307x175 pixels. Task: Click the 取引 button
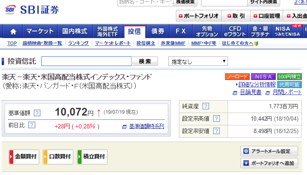coord(236,16)
